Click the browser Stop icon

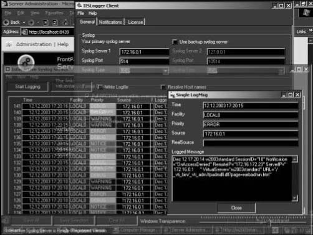pos(46,22)
